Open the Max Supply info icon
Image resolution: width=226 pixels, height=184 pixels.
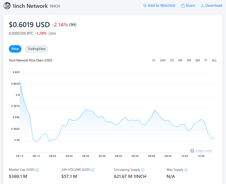coord(186,170)
